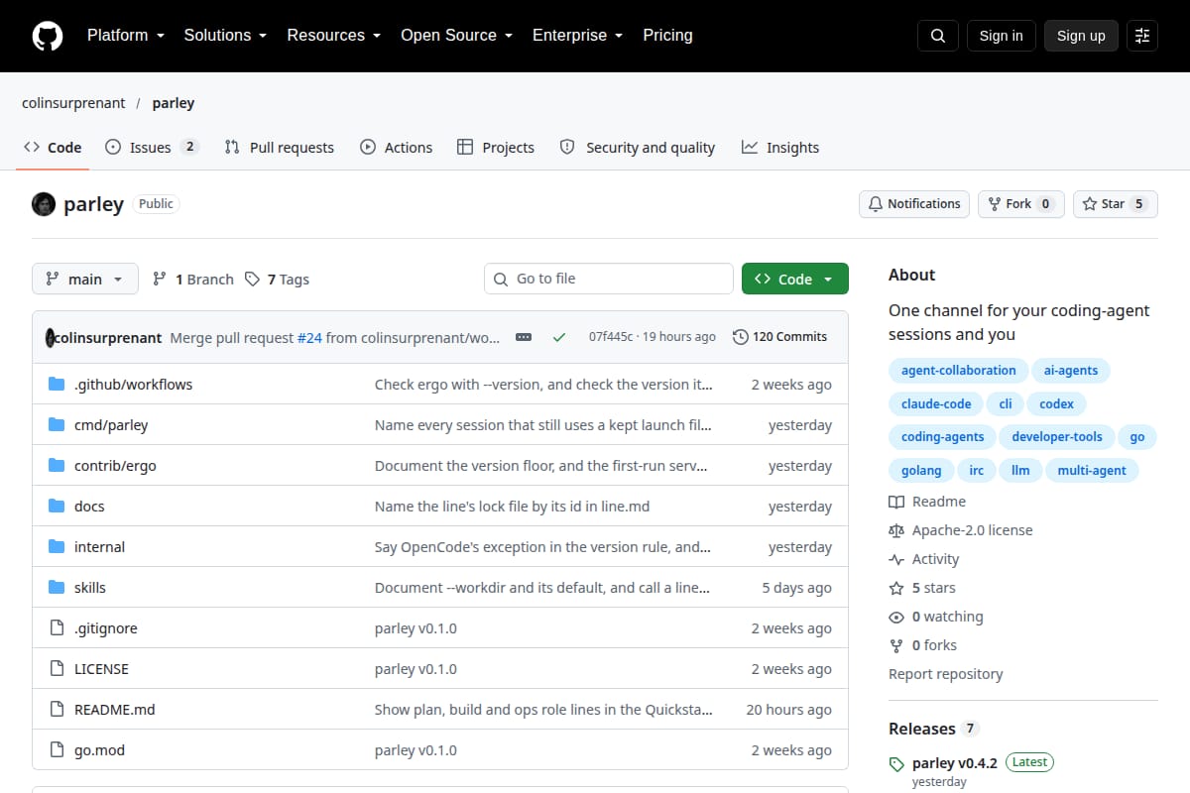Open README.md file name
The image size is (1190, 793).
[115, 710]
